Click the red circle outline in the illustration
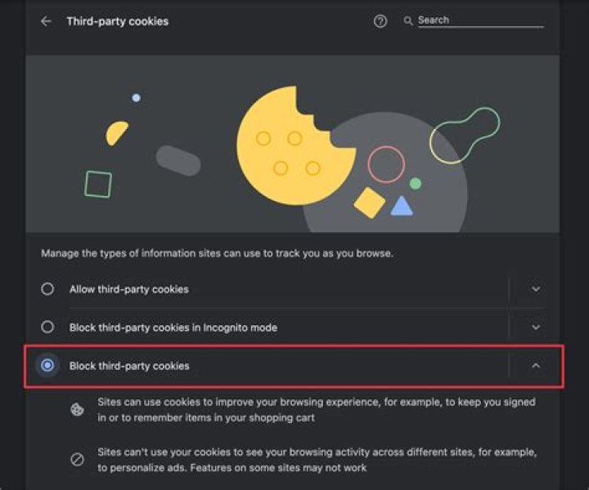589x490 pixels. (x=386, y=164)
